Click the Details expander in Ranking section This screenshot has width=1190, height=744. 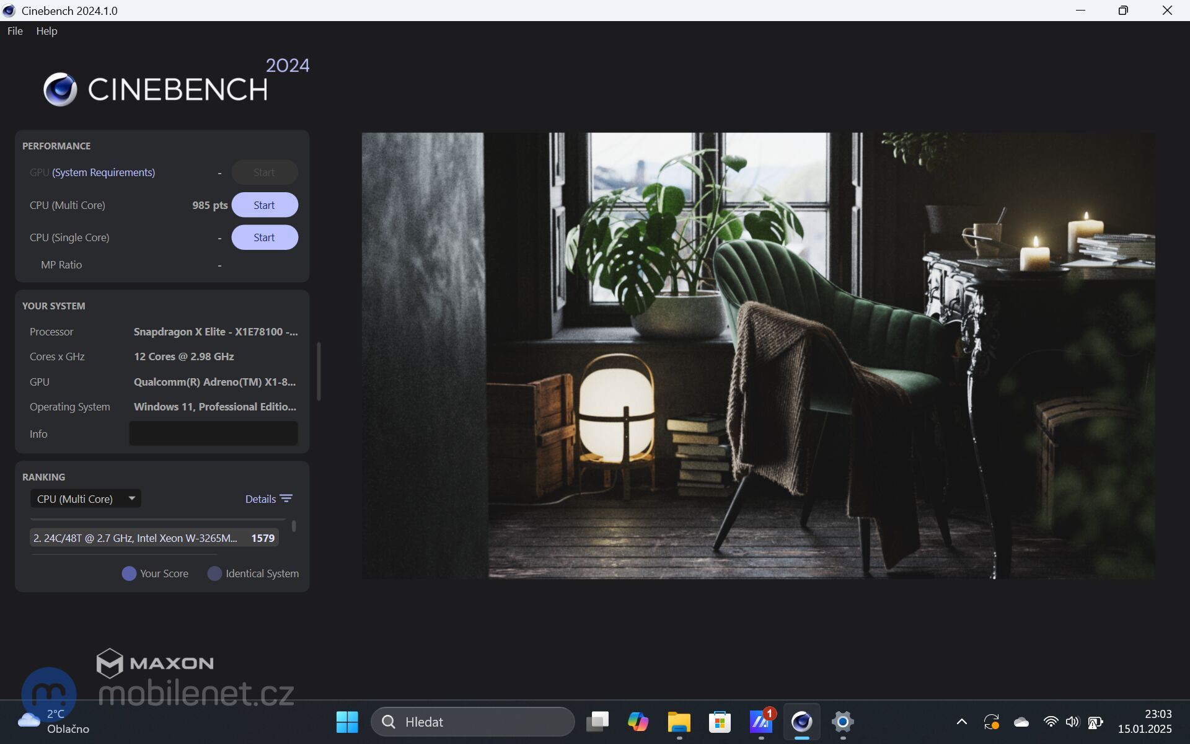[x=268, y=498]
